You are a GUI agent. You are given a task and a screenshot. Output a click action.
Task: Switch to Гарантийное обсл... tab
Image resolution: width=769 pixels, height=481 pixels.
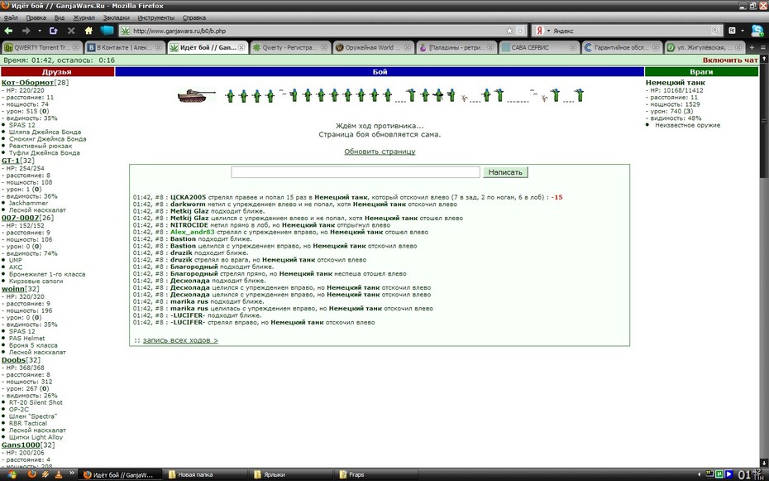(622, 48)
